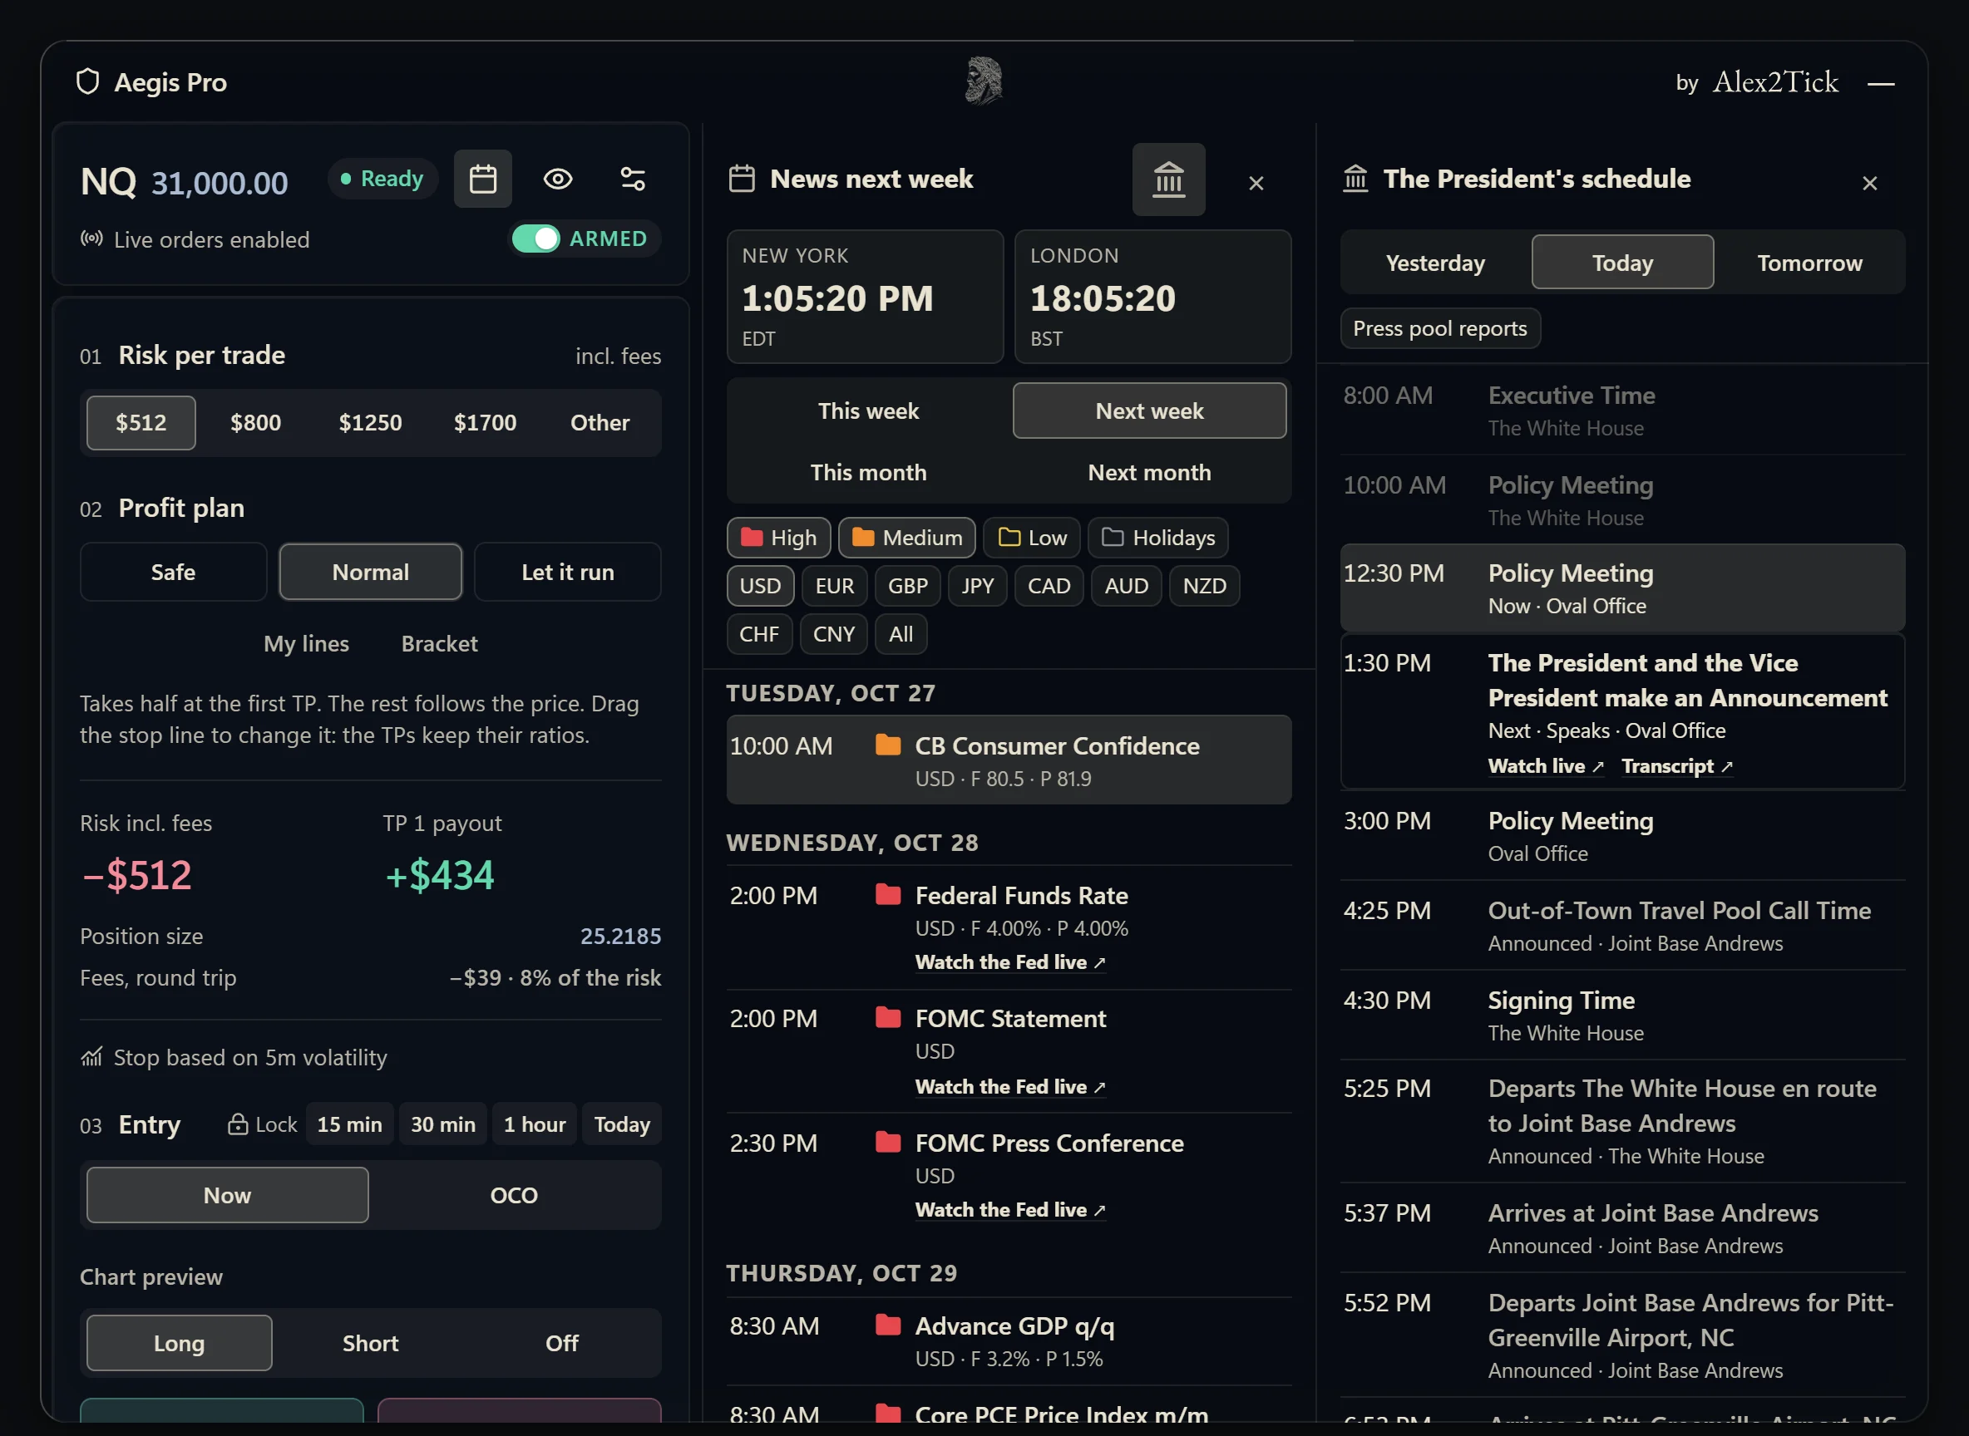Choose Other risk amount

600,423
